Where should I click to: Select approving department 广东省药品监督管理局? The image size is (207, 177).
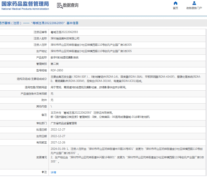coord(64,123)
